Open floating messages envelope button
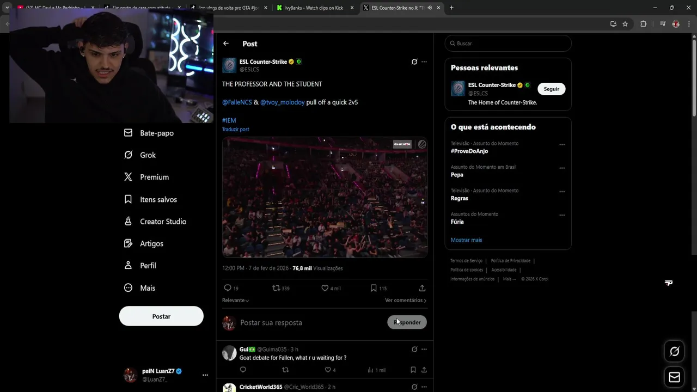Viewport: 697px width, 392px height. click(674, 377)
